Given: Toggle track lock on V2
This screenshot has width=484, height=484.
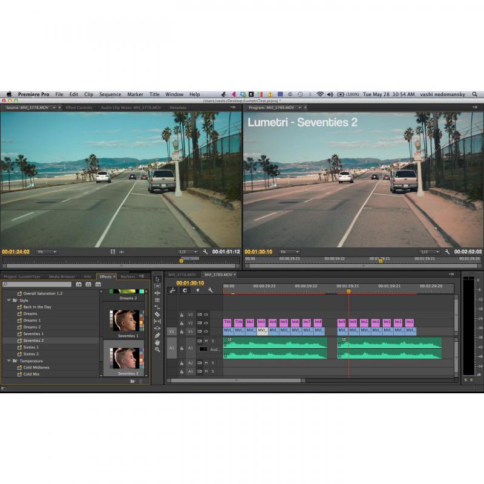Looking at the screenshot, I should pyautogui.click(x=182, y=323).
